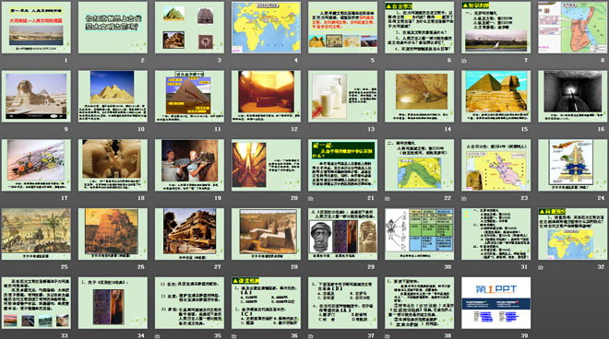
Task: Preview animation star under slide 32
Action: tap(541, 267)
